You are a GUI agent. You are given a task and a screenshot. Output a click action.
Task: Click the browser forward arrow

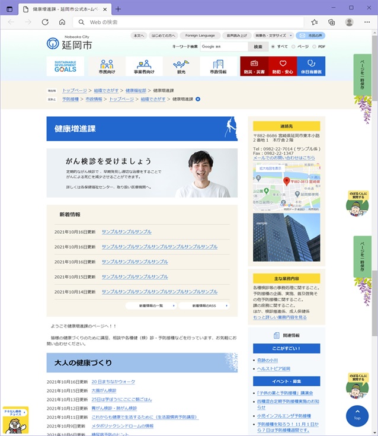[28, 23]
